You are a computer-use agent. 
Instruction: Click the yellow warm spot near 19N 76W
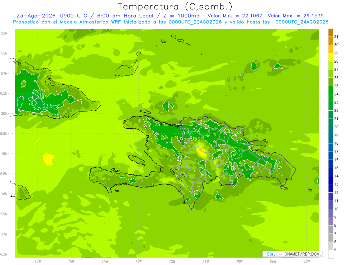48,159
